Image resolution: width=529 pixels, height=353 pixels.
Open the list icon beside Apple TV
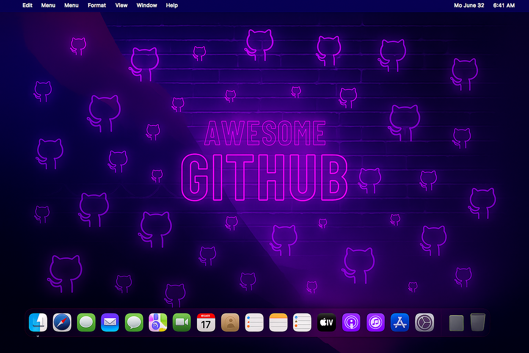302,322
